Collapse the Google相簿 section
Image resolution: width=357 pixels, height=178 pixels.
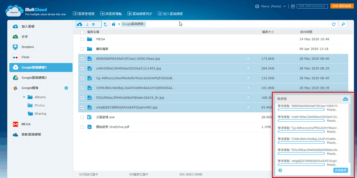(66, 88)
